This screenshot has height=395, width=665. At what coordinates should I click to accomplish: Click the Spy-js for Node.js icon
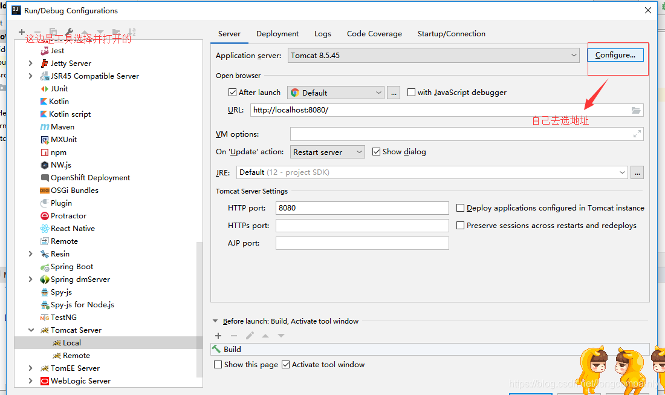[45, 305]
